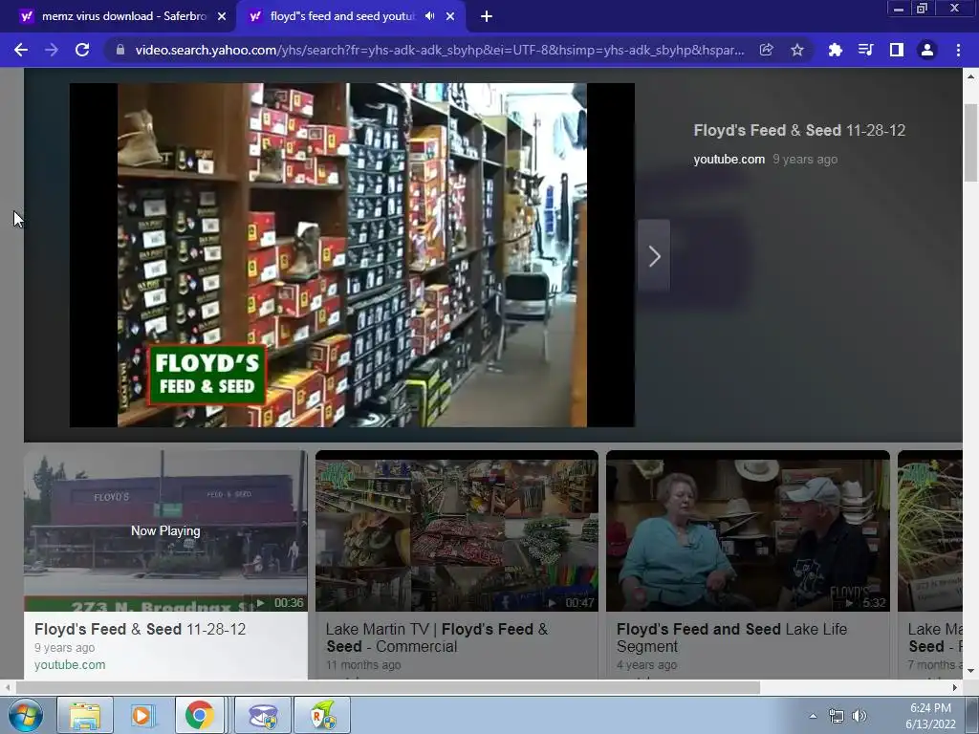The image size is (979, 734).
Task: Reload the current page
Action: (x=82, y=50)
